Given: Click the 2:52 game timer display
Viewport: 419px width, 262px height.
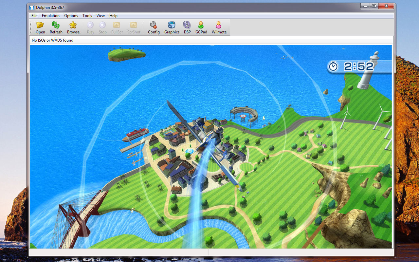Looking at the screenshot, I should tap(358, 67).
